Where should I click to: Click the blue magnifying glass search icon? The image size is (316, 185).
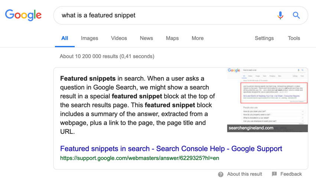click(296, 15)
